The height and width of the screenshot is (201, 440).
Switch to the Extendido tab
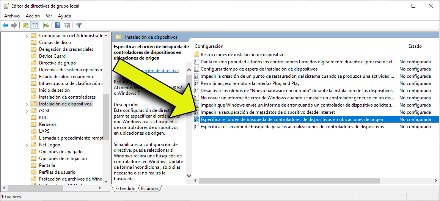[125, 188]
